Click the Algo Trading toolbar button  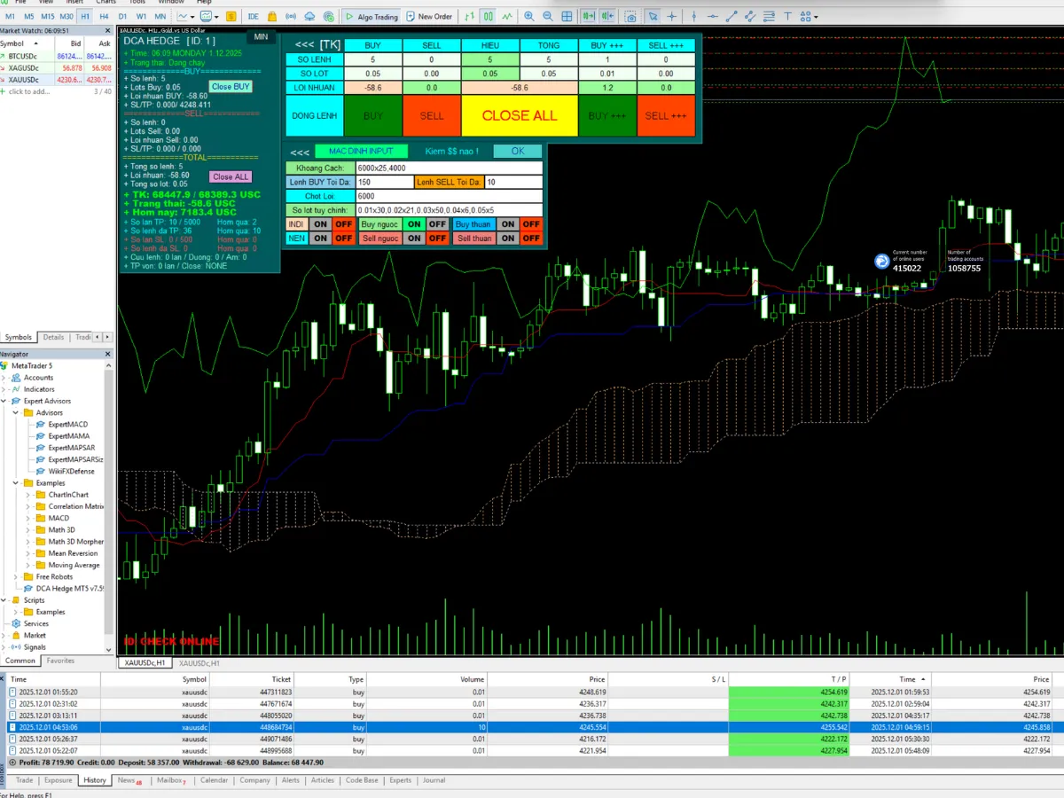(371, 16)
